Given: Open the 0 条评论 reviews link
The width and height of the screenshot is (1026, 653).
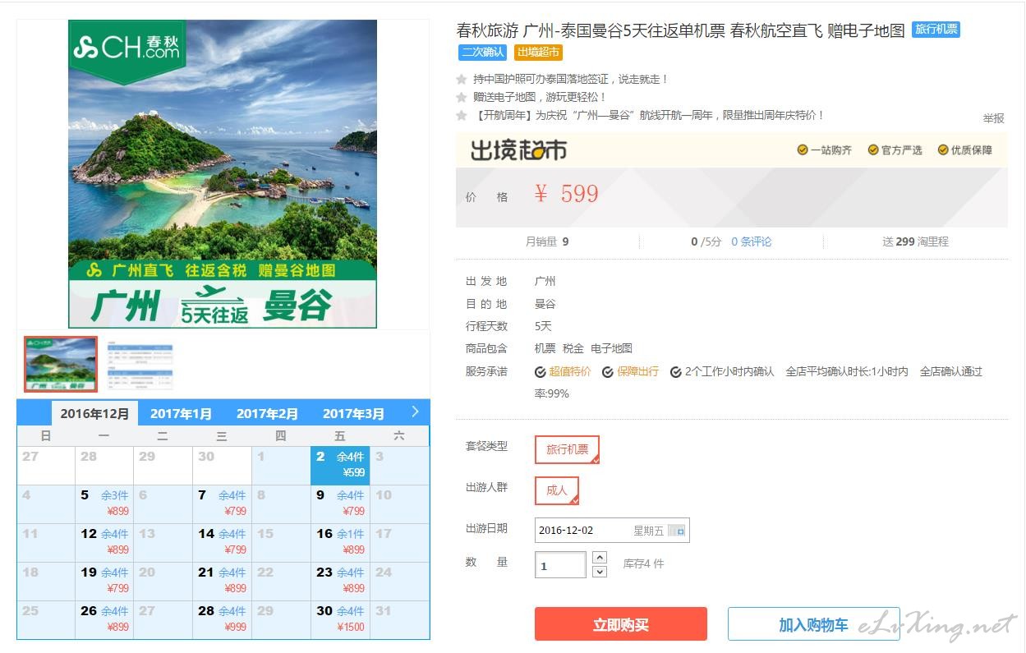Looking at the screenshot, I should point(752,241).
